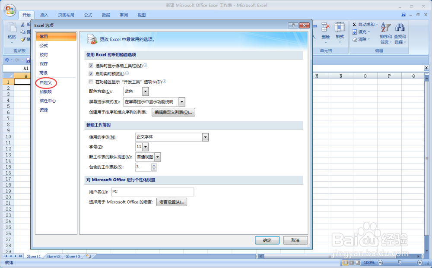
Task: Open the 页面布局 (Page Layout) ribbon tab
Action: pos(66,15)
